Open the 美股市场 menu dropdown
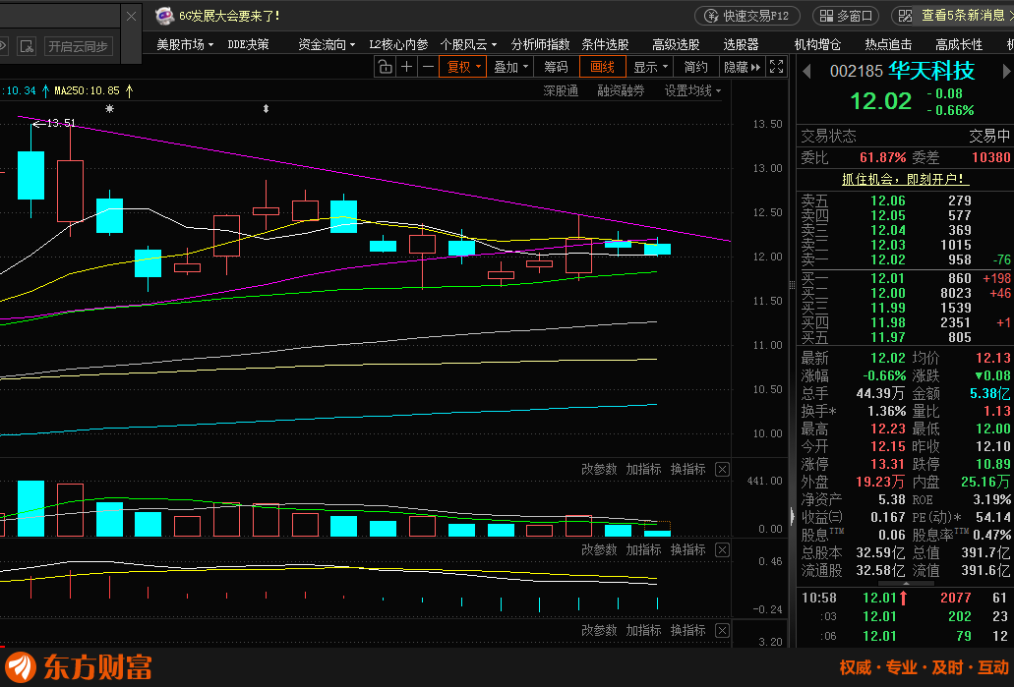1014x687 pixels. [185, 44]
